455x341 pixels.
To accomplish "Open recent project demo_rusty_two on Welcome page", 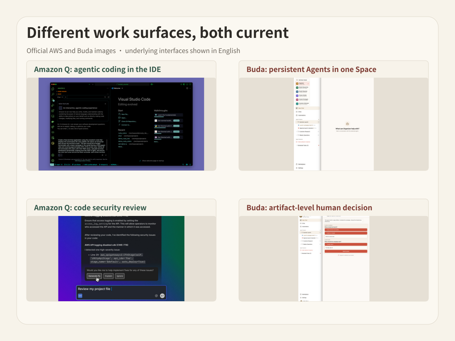I will [124, 139].
